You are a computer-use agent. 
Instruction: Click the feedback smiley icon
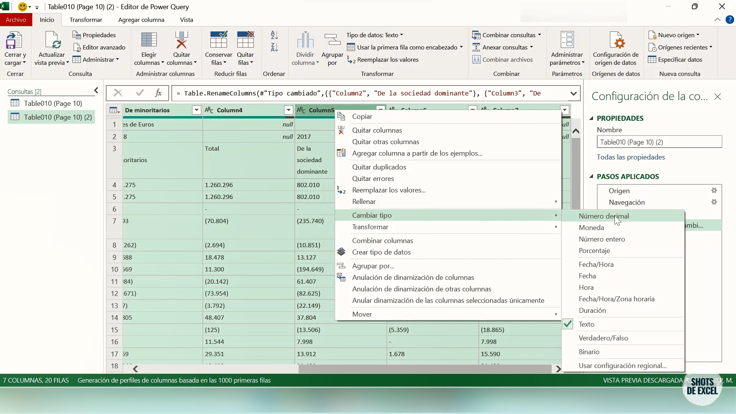coord(23,7)
